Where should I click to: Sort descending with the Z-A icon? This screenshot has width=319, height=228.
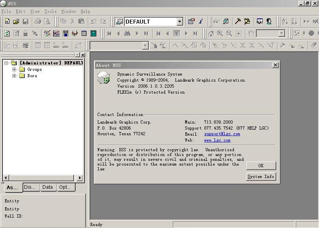(294, 21)
